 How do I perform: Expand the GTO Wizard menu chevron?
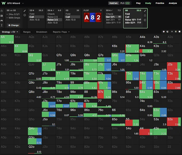[x=23, y=3]
